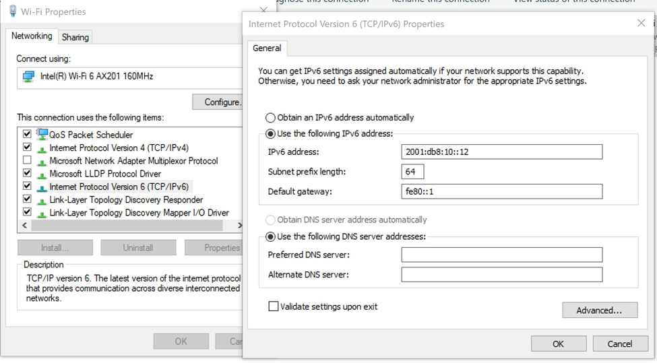Image resolution: width=657 pixels, height=363 pixels.
Task: Select Obtain an IPv6 address automatically
Action: pos(271,118)
